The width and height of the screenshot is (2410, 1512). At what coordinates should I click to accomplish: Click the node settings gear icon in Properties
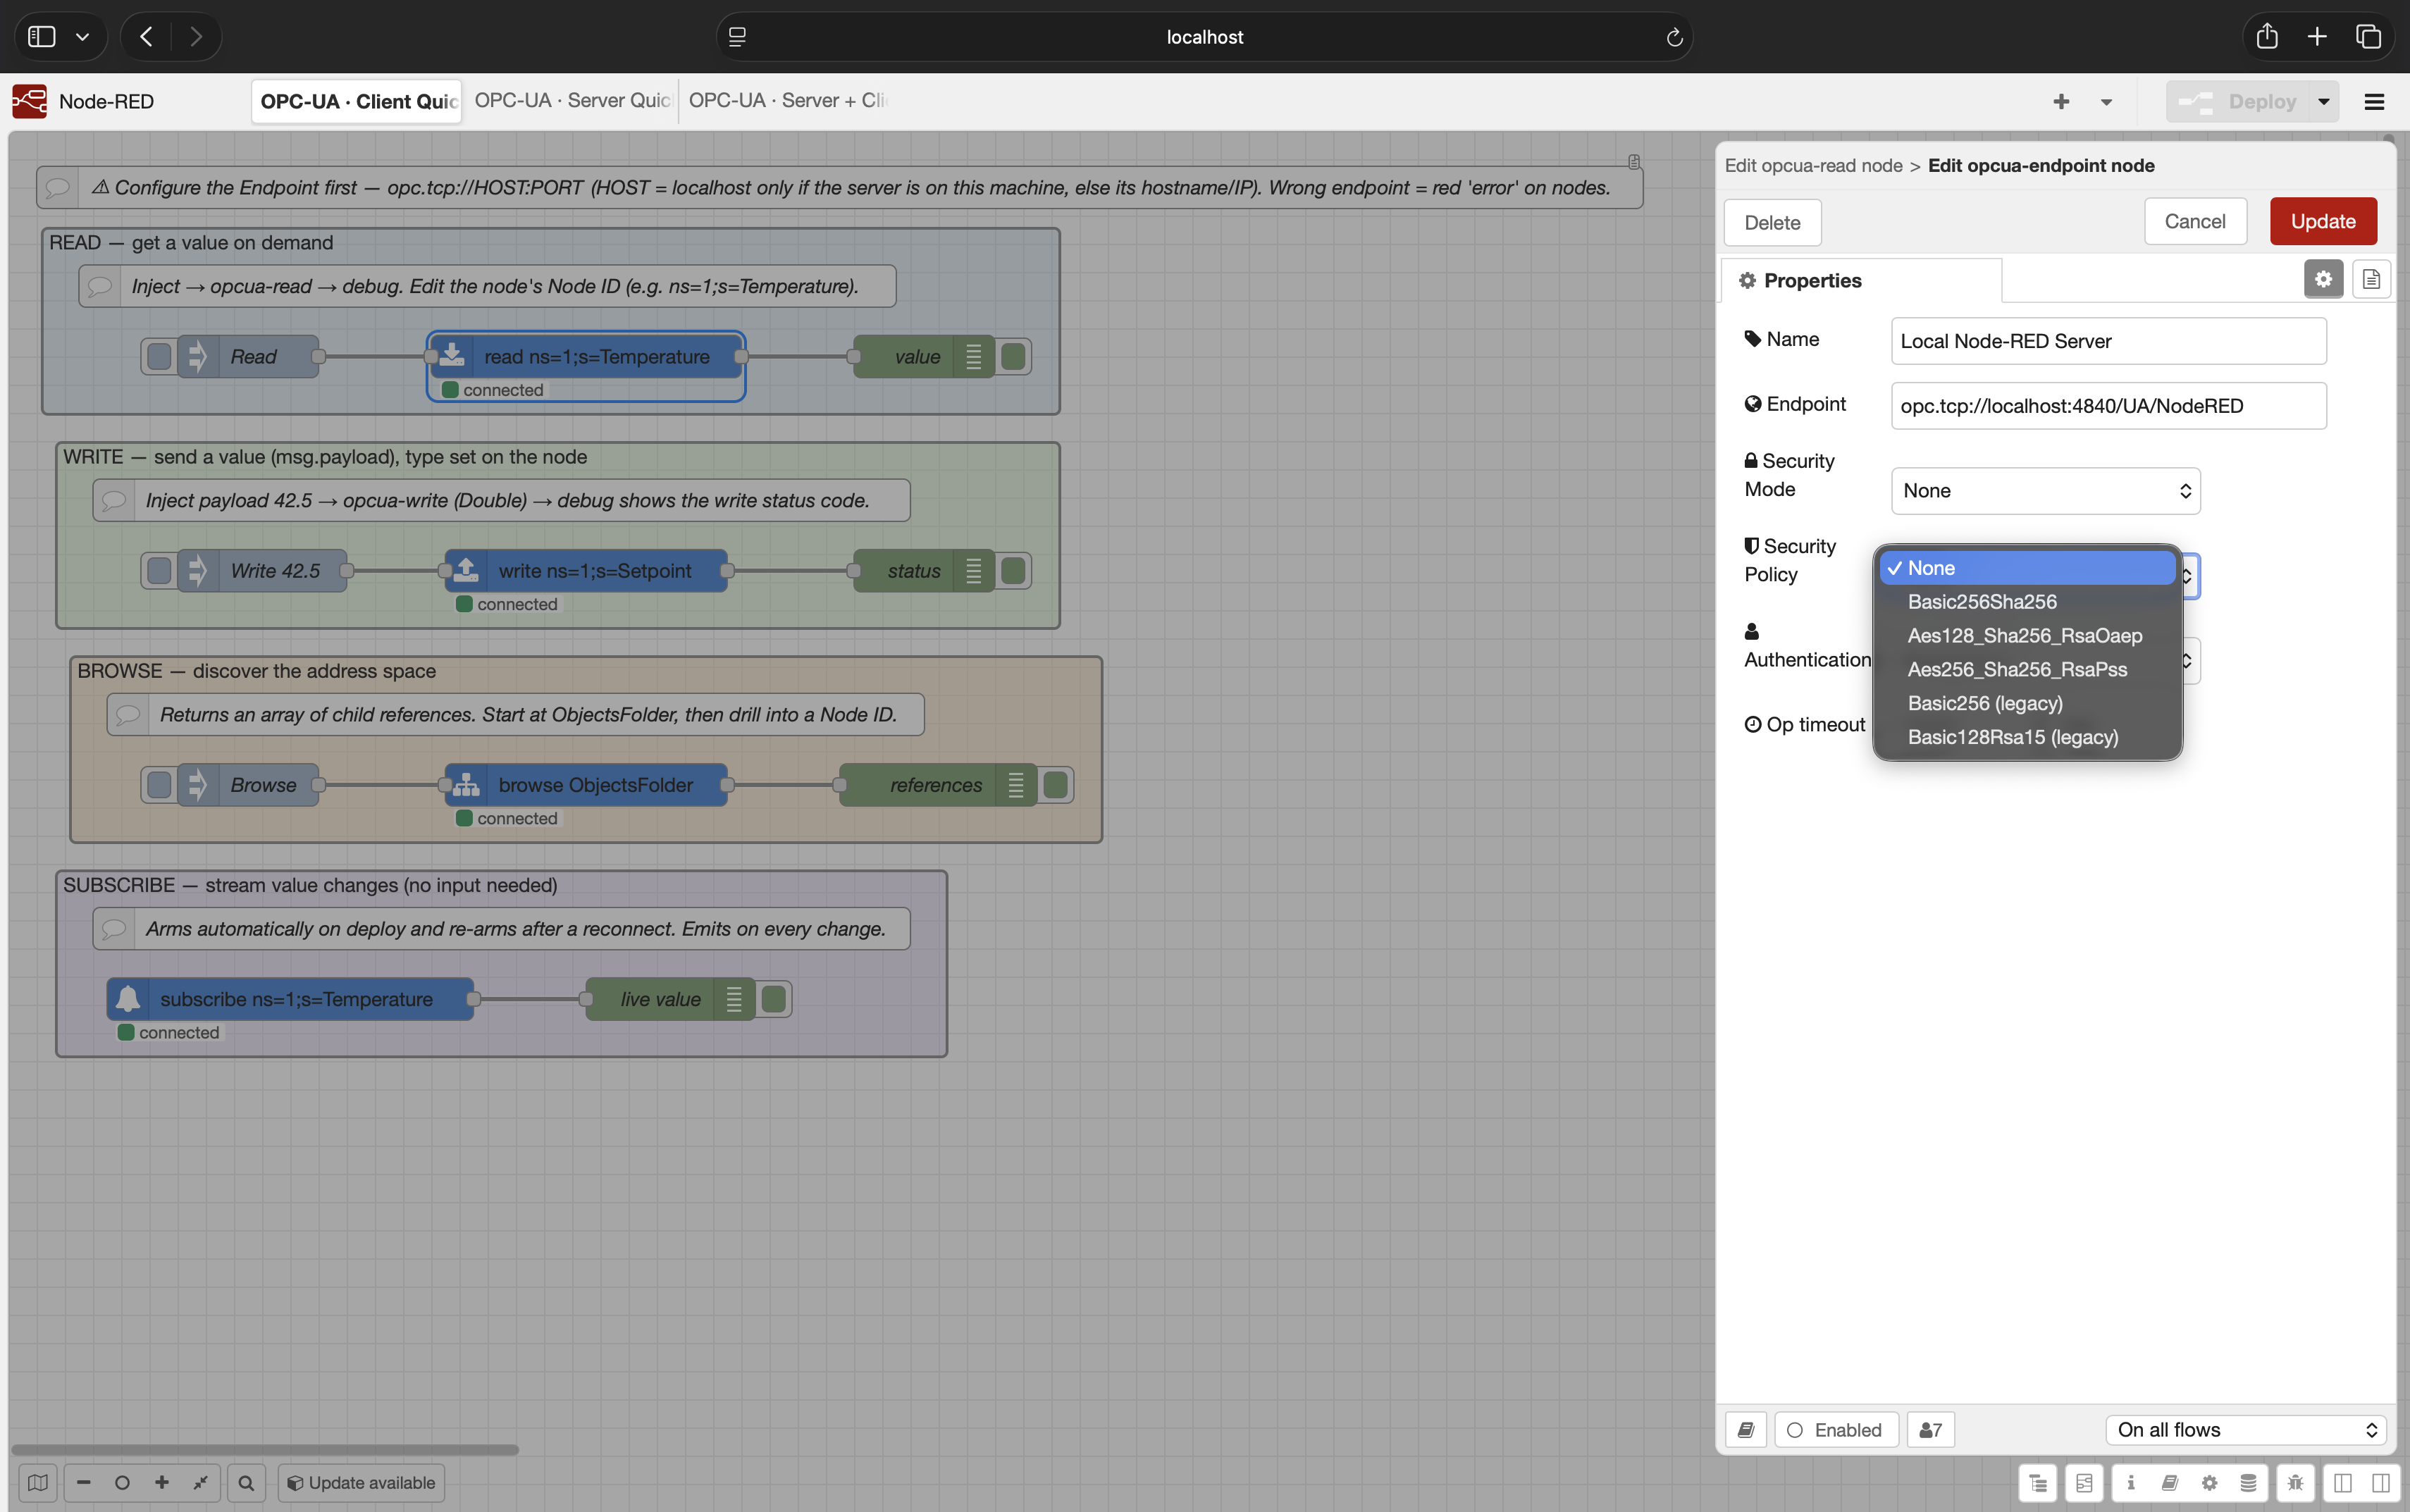2323,280
